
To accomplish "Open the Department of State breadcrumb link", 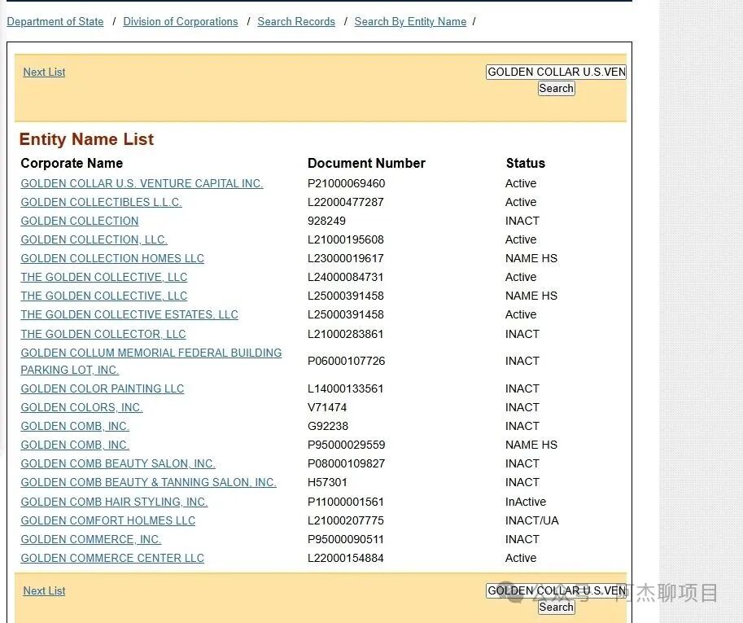I will (55, 21).
